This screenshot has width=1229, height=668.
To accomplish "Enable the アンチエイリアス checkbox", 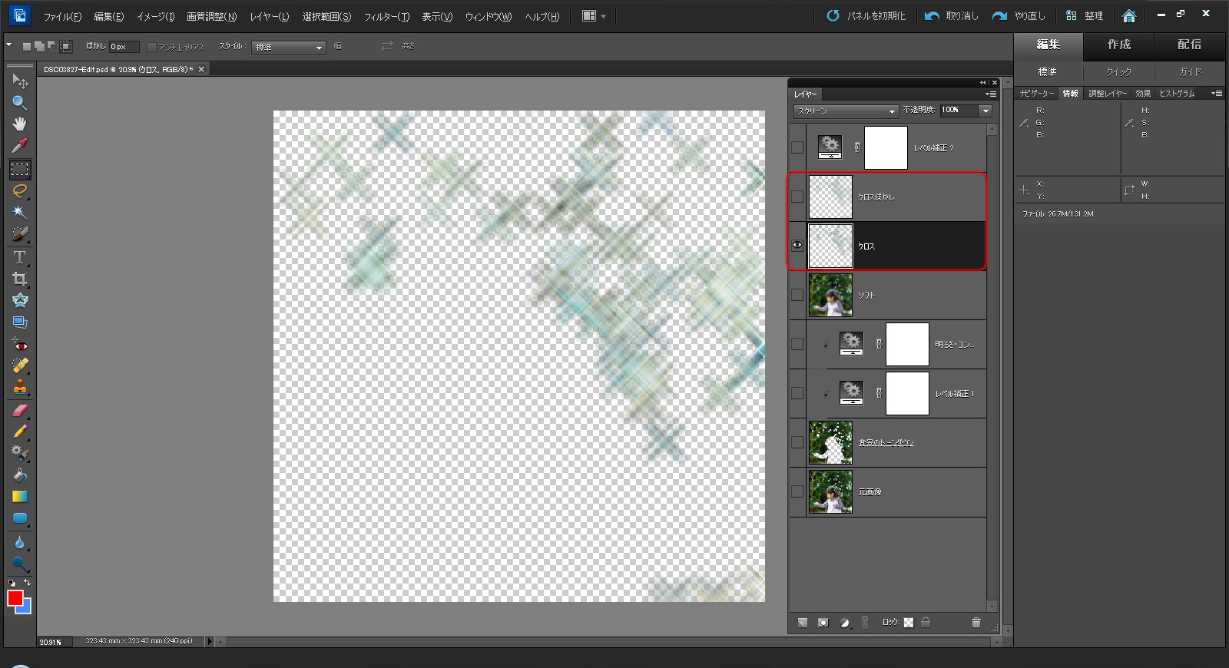I will point(151,47).
